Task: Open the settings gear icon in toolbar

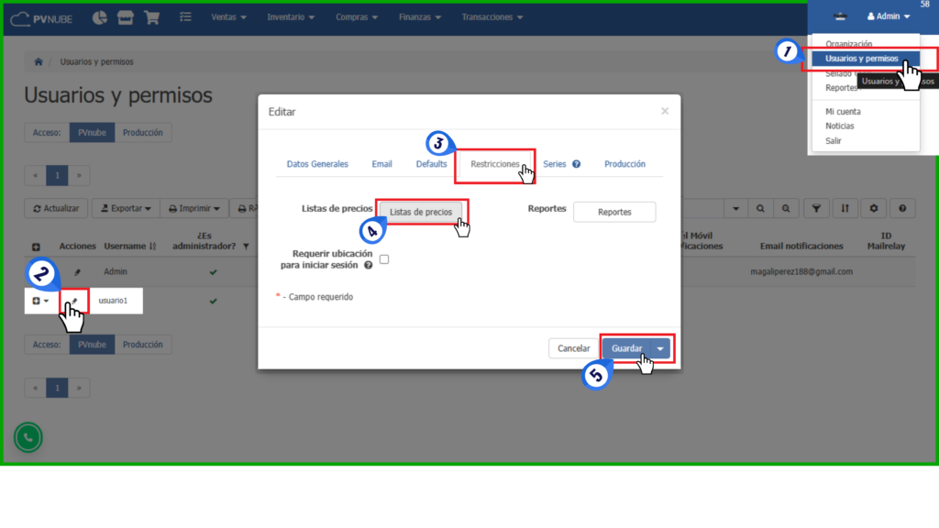Action: click(x=874, y=209)
